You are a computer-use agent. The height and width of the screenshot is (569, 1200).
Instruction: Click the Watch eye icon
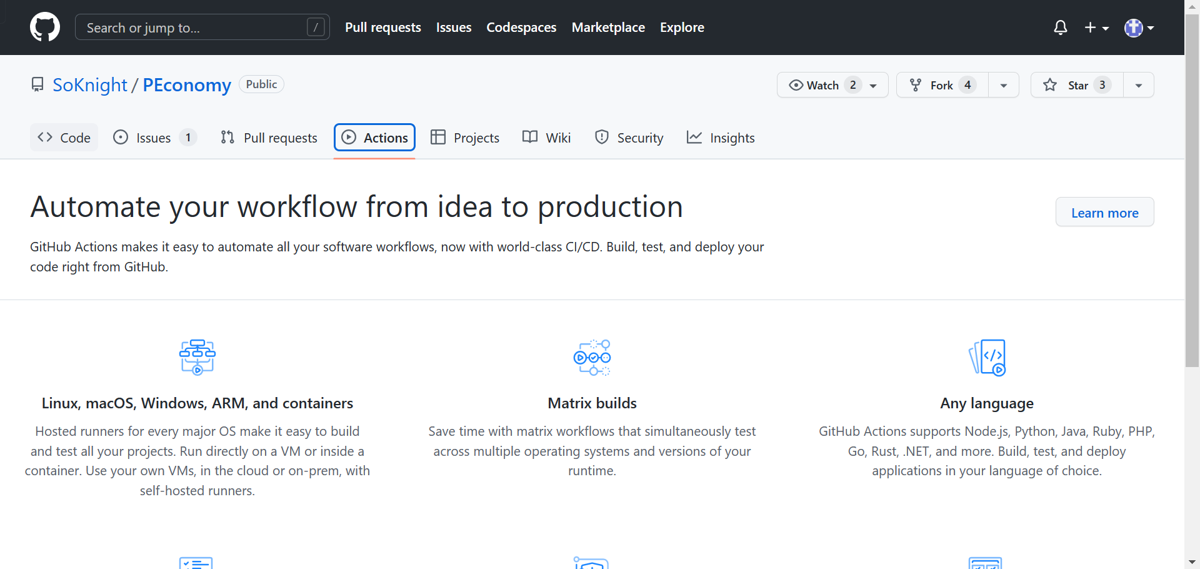coord(796,85)
